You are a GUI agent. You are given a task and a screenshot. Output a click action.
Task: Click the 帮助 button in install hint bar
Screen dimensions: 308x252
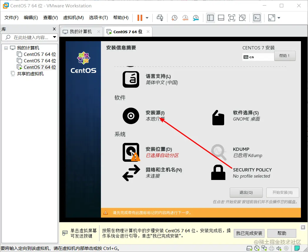[x=282, y=233]
